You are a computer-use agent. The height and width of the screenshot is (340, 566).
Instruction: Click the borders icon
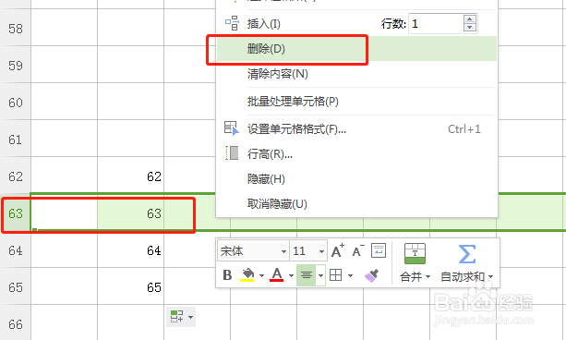336,275
